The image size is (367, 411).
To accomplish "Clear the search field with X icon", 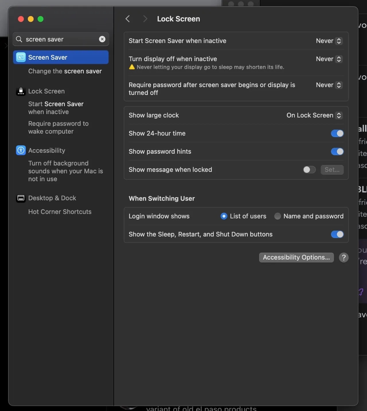I will pyautogui.click(x=102, y=39).
